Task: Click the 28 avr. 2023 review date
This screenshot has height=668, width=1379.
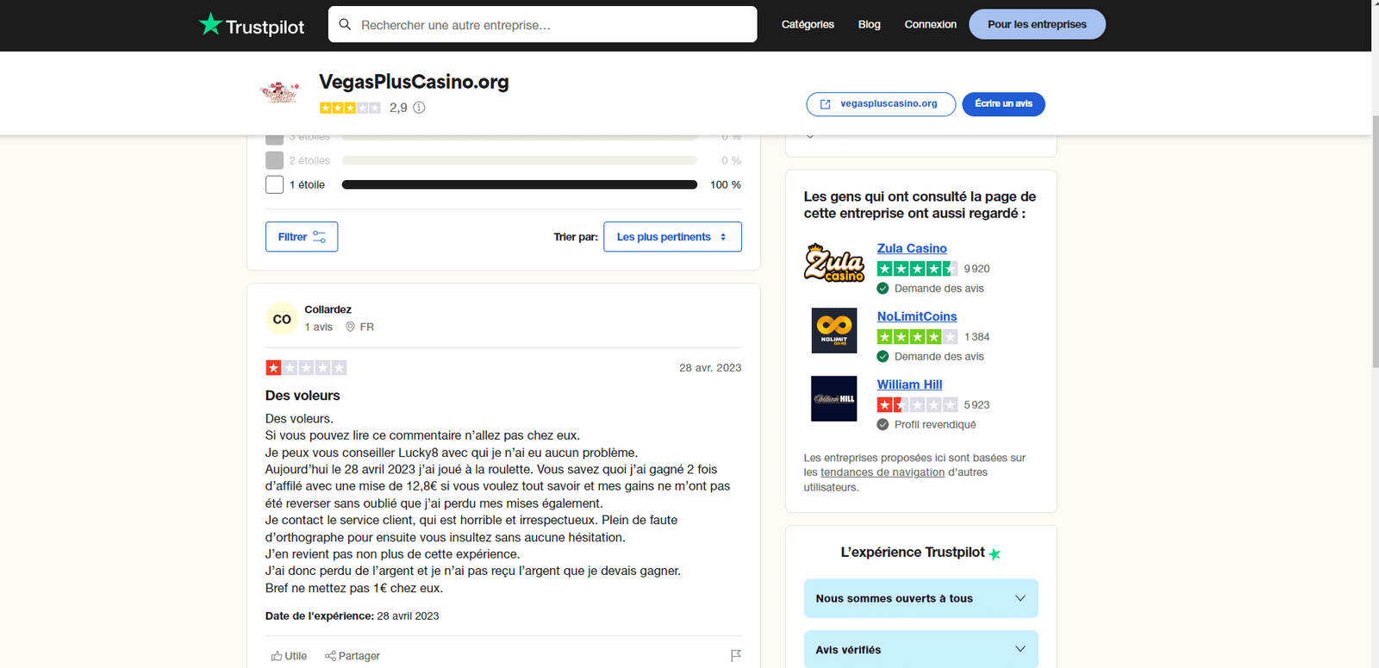Action: [x=710, y=368]
